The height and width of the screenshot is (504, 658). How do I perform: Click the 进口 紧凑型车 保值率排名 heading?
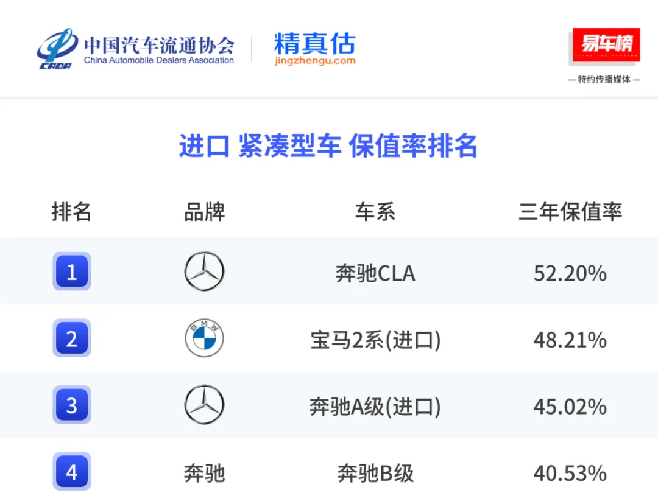tap(328, 146)
